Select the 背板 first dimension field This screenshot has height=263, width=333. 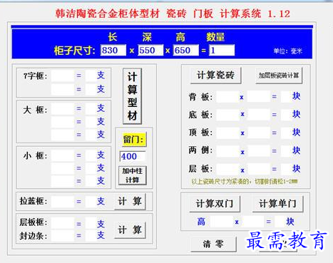[227, 97]
